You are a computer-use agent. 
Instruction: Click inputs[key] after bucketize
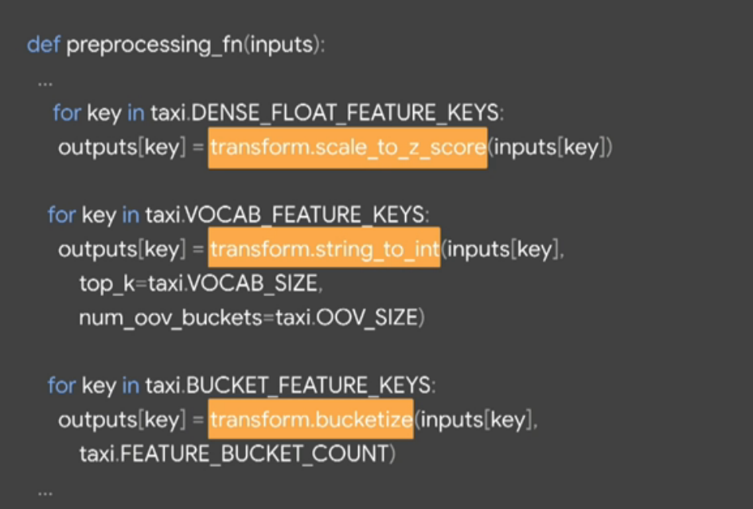(474, 420)
